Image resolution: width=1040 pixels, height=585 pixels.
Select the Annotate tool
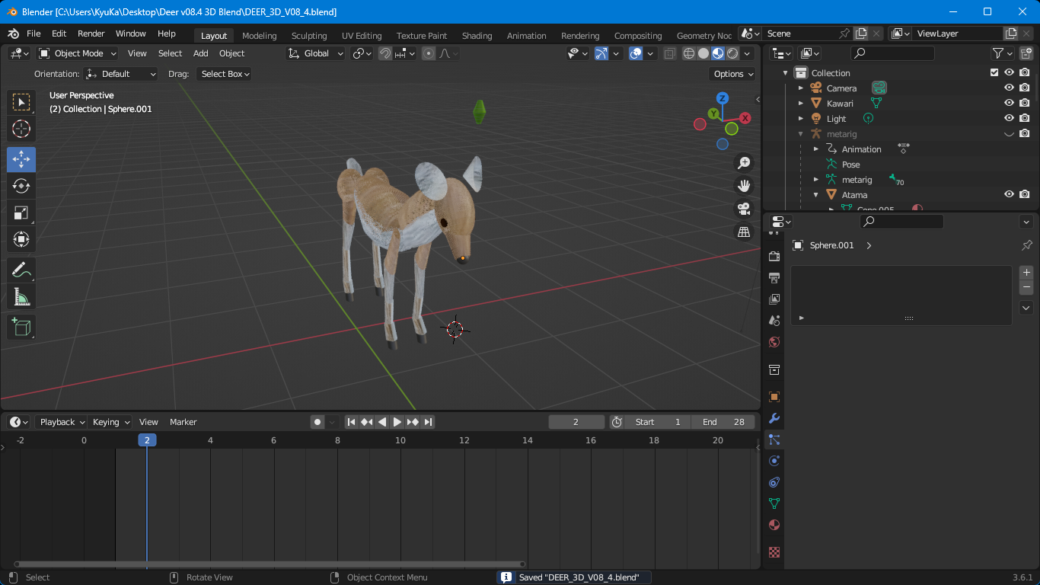[x=21, y=270]
